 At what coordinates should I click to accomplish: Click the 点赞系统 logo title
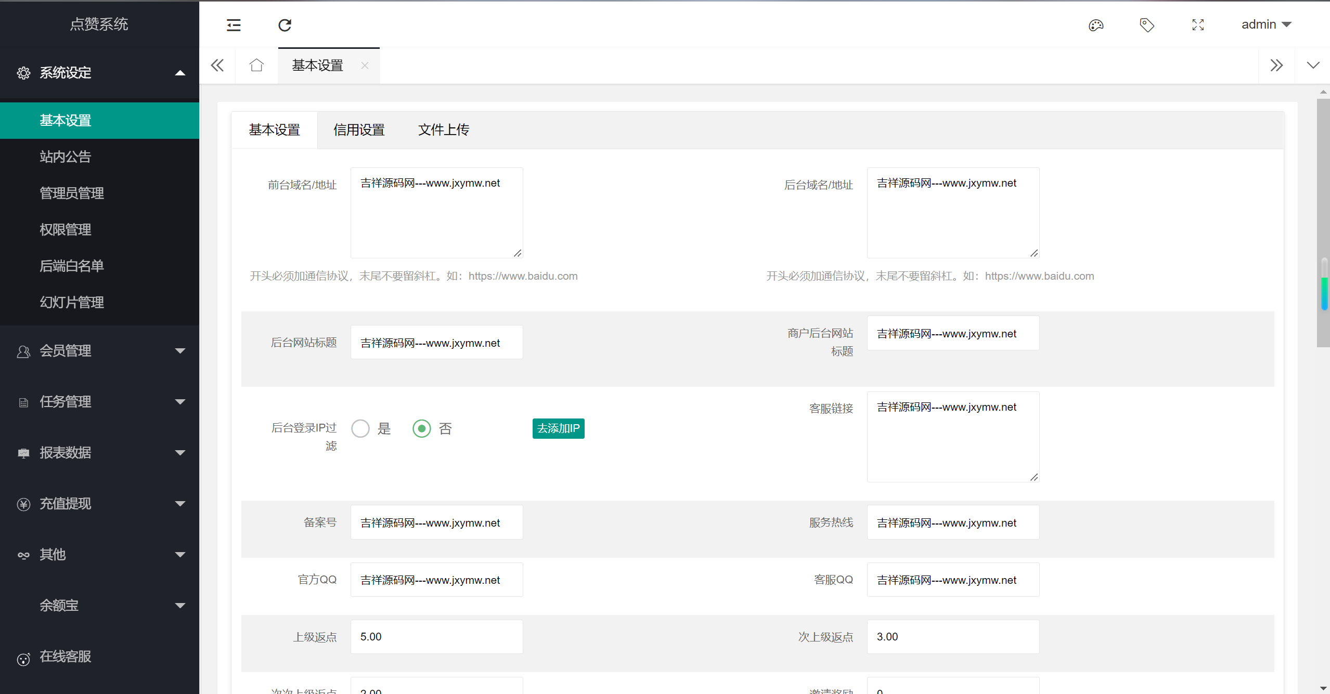point(99,24)
